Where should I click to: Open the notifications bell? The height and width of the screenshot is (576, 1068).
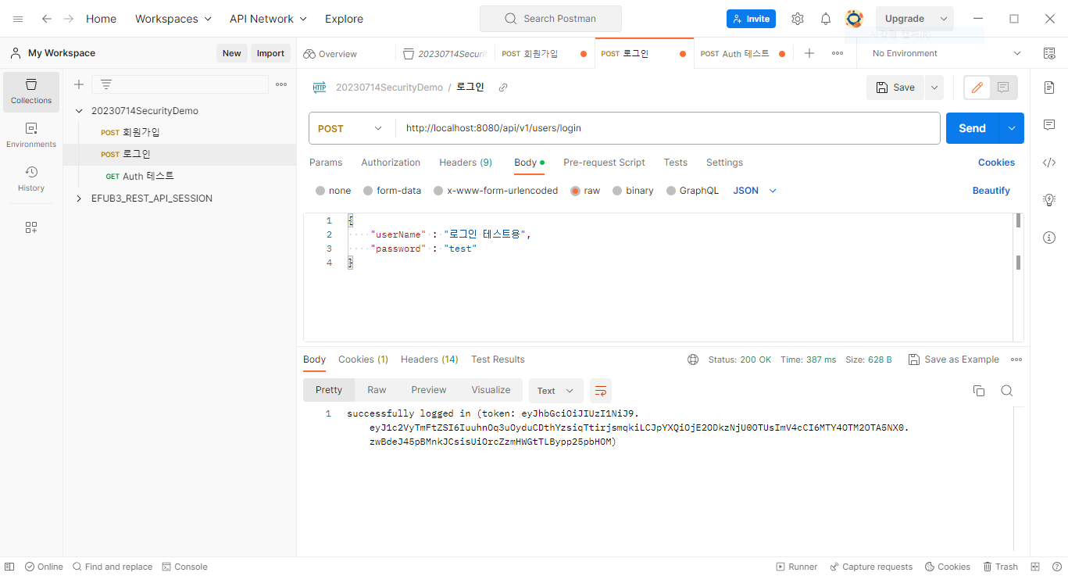pyautogui.click(x=826, y=19)
